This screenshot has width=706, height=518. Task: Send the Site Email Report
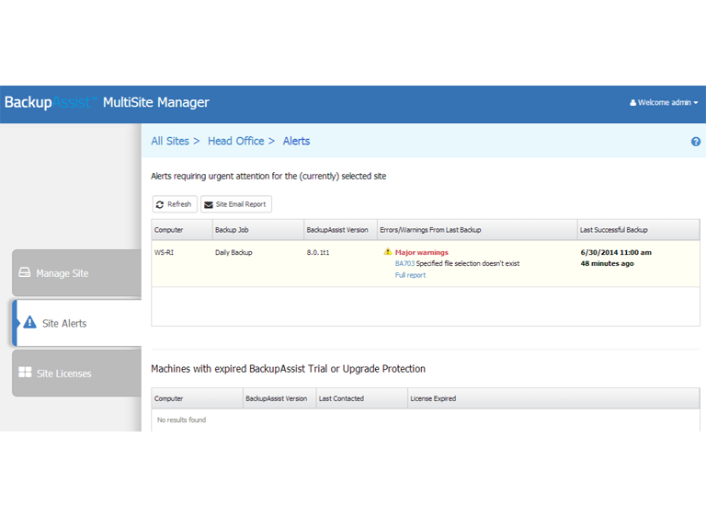pyautogui.click(x=236, y=204)
